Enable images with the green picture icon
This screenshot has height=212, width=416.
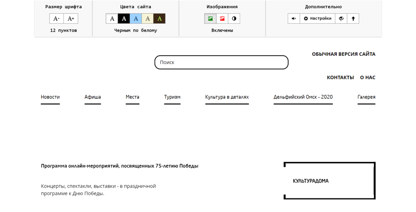click(210, 19)
